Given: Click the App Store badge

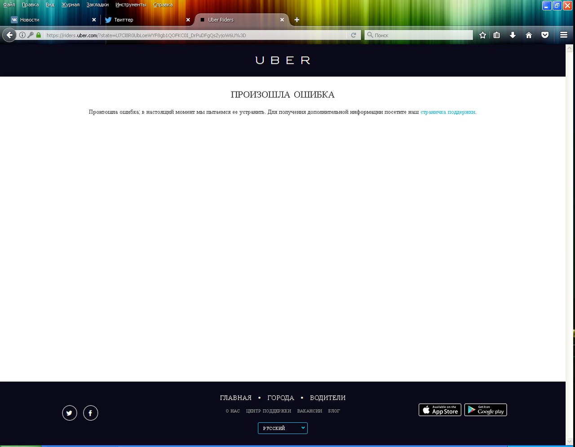Looking at the screenshot, I should [440, 410].
